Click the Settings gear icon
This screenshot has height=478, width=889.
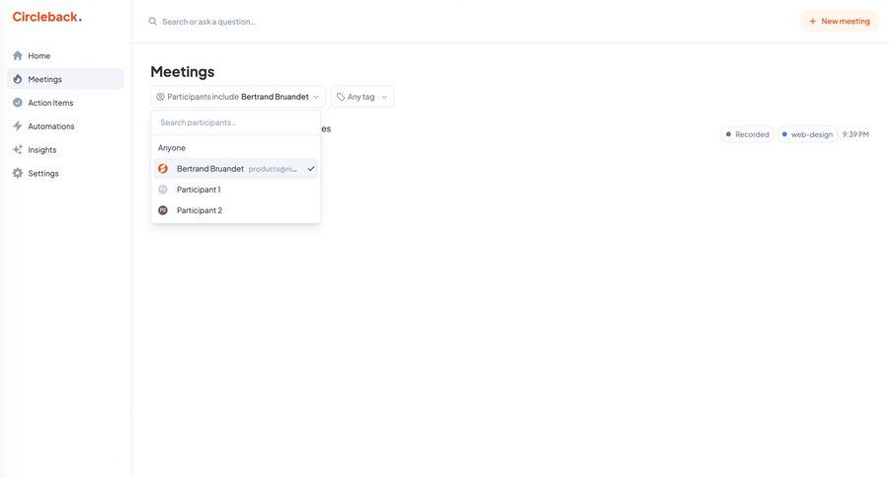click(x=18, y=174)
